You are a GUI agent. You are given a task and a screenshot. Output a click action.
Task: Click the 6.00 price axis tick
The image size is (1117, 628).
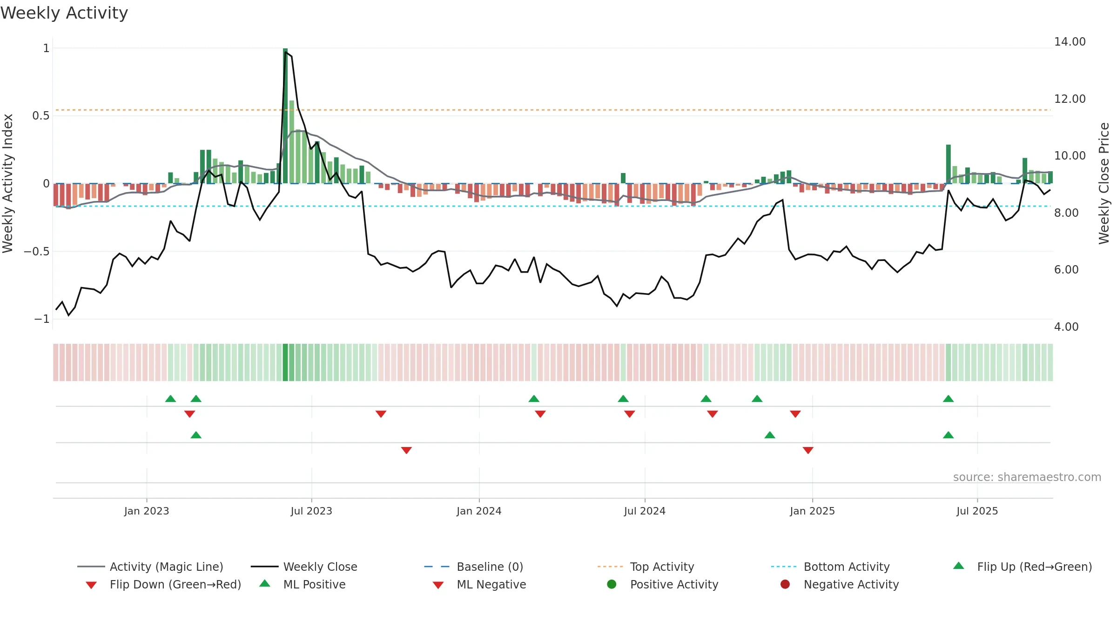(x=1066, y=270)
